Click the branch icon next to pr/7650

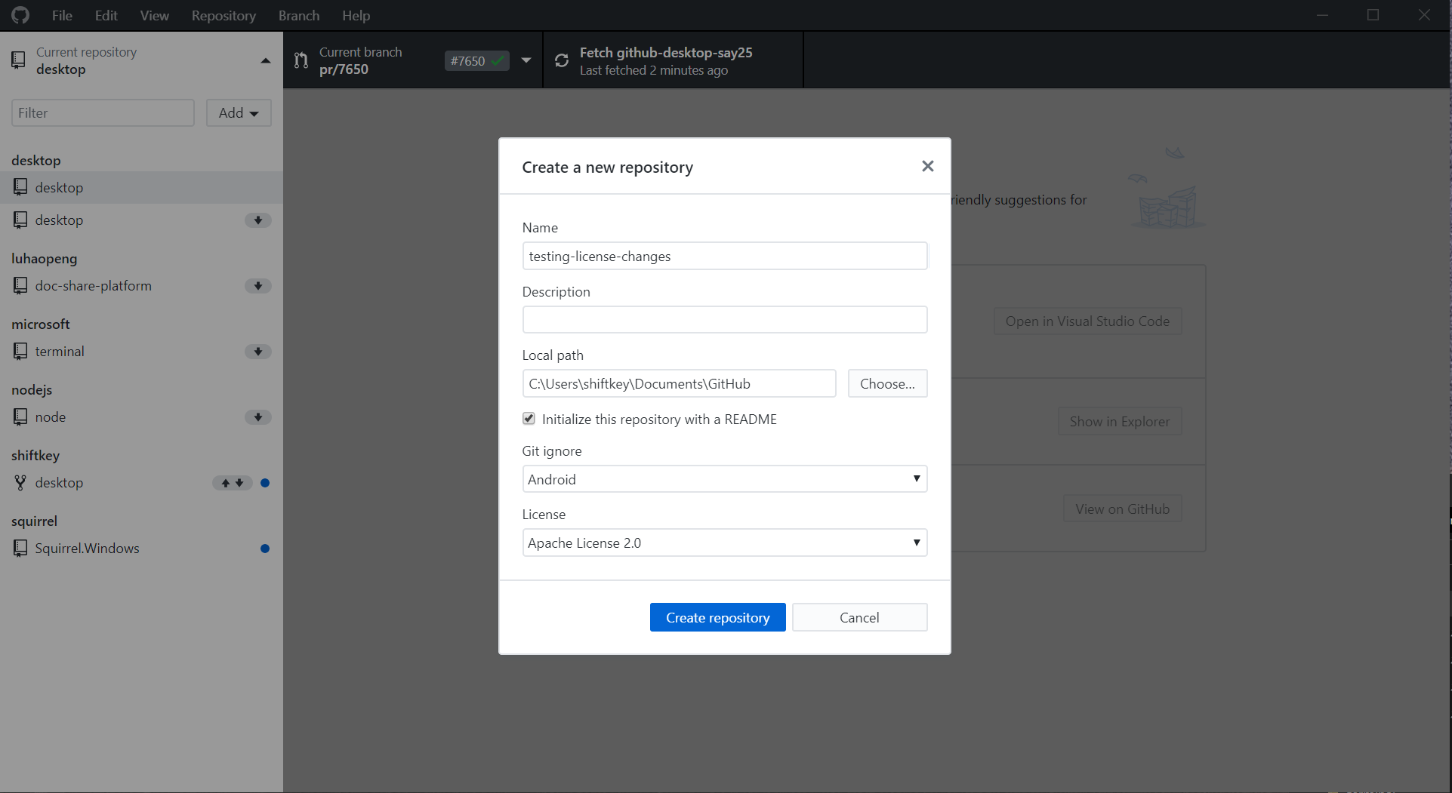[300, 60]
